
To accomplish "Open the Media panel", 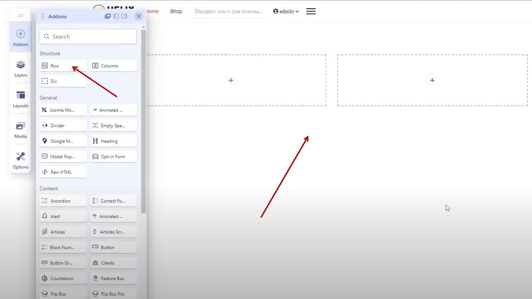I will (x=20, y=130).
